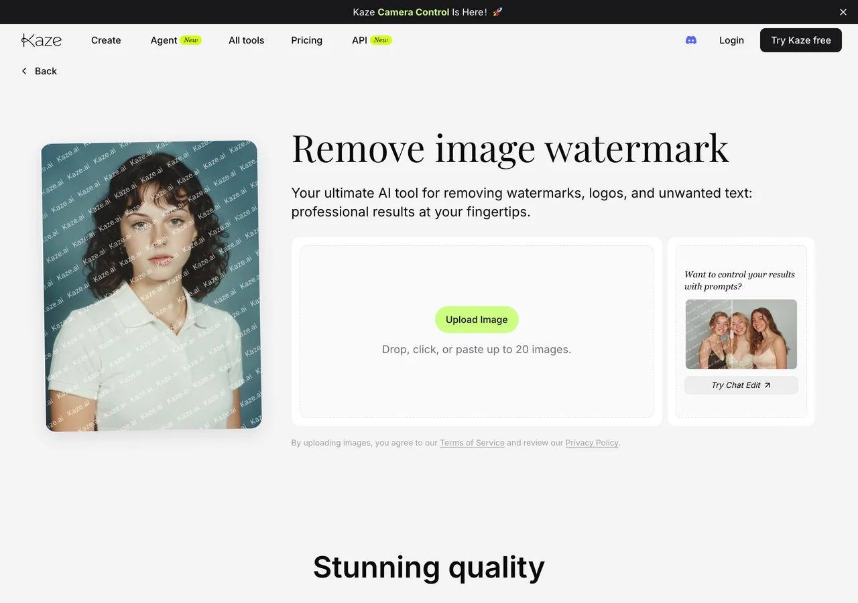The width and height of the screenshot is (858, 603).
Task: Click the arrow icon in Try Chat Edit
Action: click(768, 385)
